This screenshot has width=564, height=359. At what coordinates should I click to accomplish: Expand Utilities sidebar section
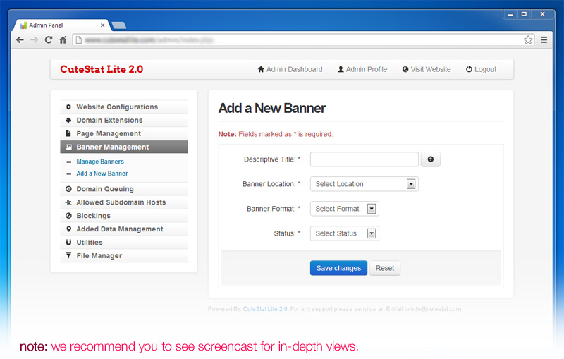point(124,242)
